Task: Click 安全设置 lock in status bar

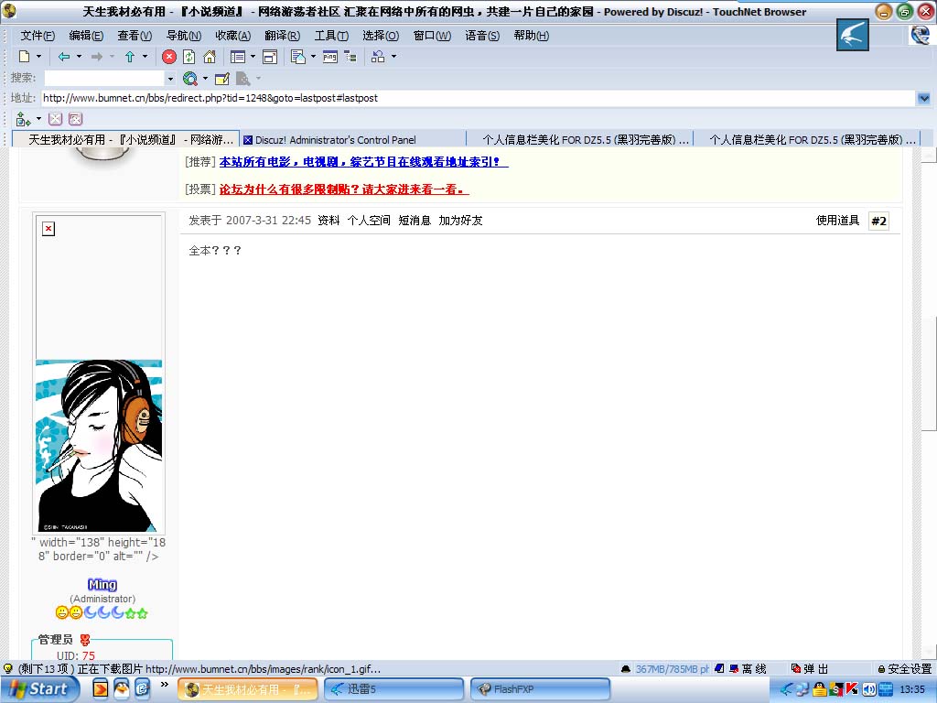Action: [x=904, y=669]
